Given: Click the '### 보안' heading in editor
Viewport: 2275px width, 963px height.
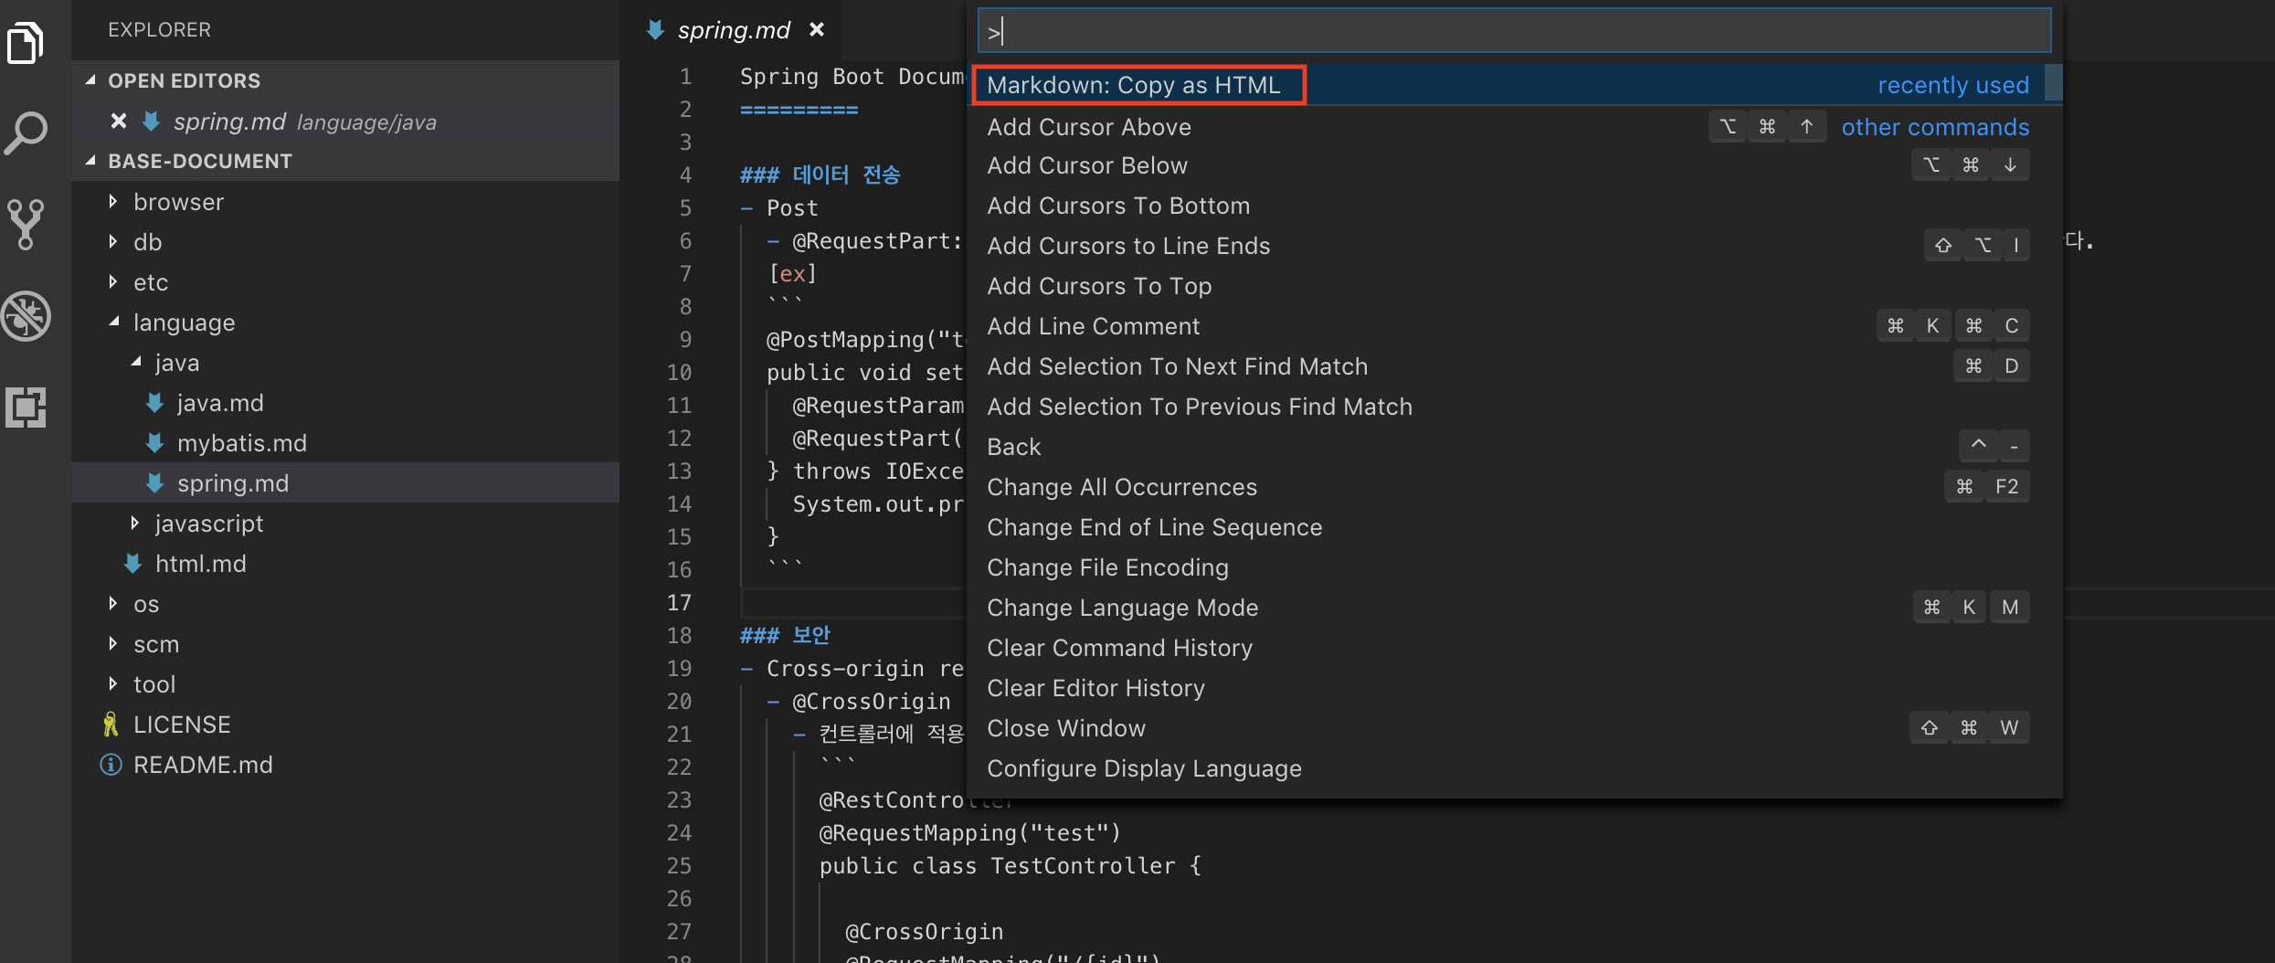Looking at the screenshot, I should coord(785,635).
